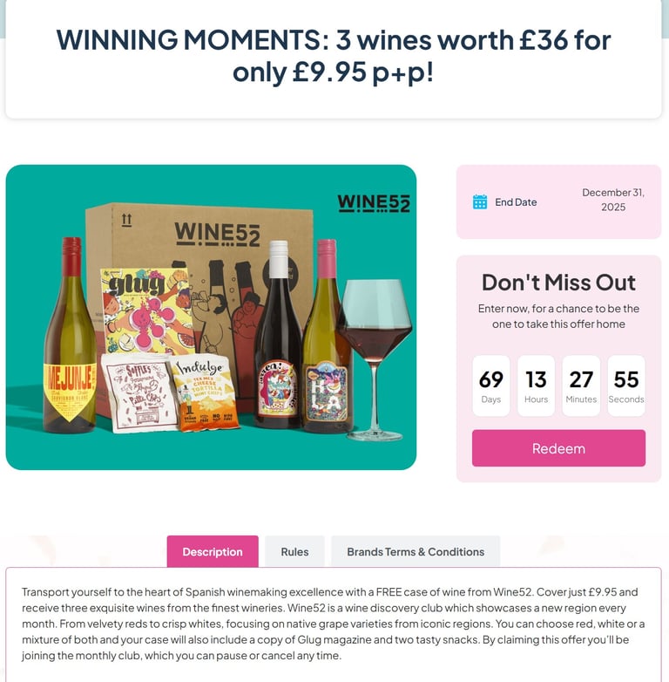
Task: Click the December 31, 2025 end date
Action: 613,200
